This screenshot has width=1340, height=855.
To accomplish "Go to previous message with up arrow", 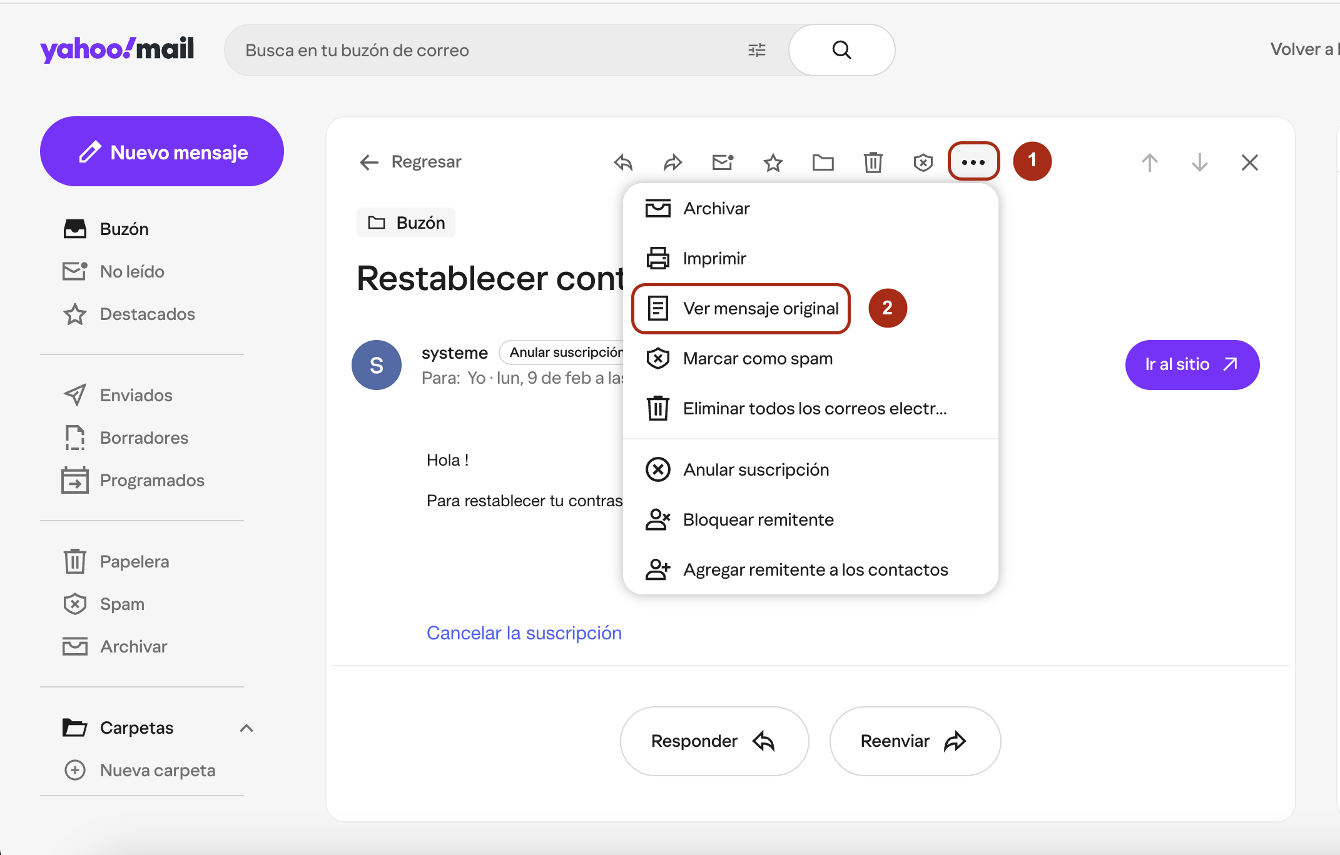I will click(x=1150, y=162).
